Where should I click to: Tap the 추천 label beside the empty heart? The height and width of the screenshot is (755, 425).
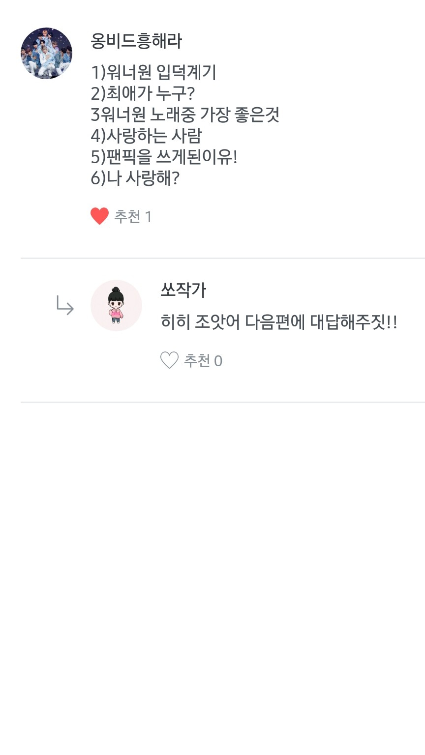[x=197, y=361]
